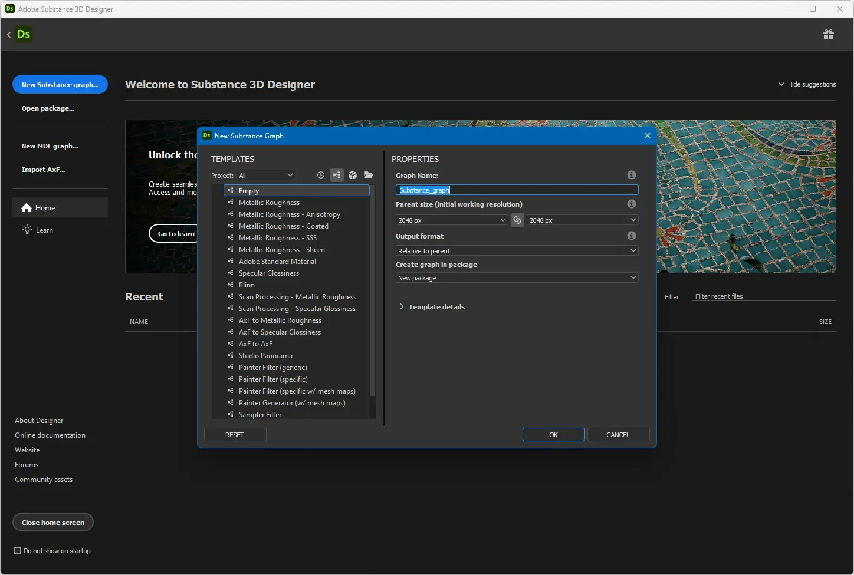Click the gift icon in top bar
This screenshot has width=854, height=575.
coord(829,35)
